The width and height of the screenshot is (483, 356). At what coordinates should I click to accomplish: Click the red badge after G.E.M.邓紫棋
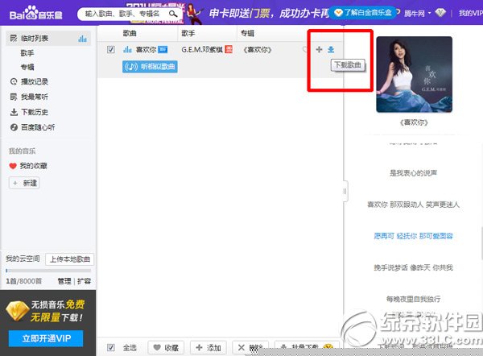pos(229,49)
